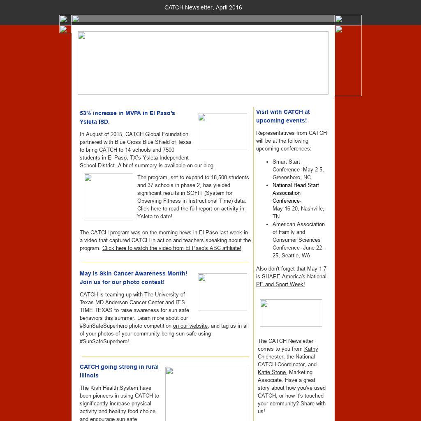
Task: Click the image beside Skin Cancer Awareness heading
Action: [222, 292]
